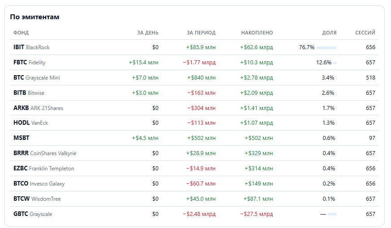Image resolution: width=391 pixels, height=228 pixels.
Task: Select the ARKB ARK 21Shares fund name
Action: click(38, 108)
